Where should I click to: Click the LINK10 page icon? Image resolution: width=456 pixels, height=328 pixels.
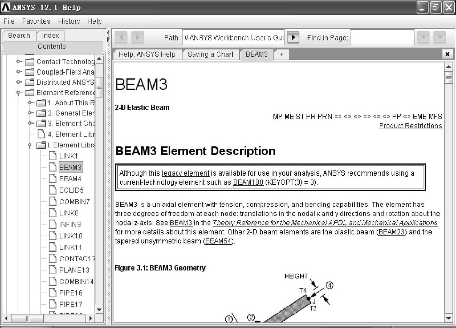[53, 236]
